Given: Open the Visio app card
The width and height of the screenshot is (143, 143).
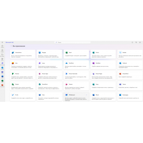Looking at the screenshot, I should coord(49,97).
